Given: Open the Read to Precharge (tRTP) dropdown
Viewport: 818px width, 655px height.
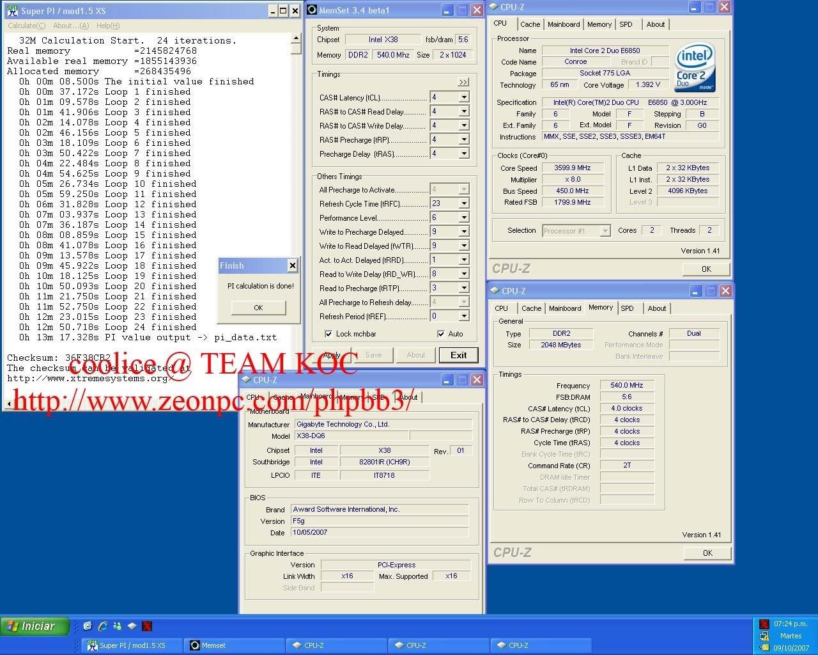Looking at the screenshot, I should click(x=464, y=288).
